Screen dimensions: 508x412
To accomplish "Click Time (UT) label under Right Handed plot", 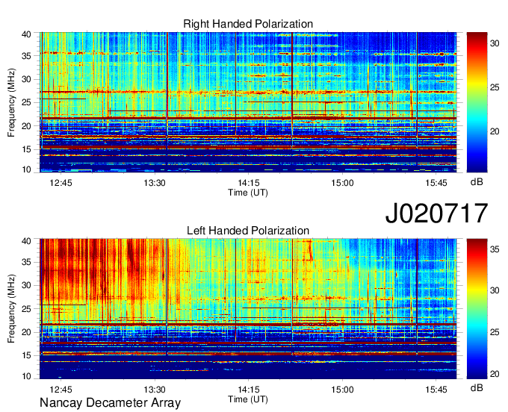I will pos(248,193).
